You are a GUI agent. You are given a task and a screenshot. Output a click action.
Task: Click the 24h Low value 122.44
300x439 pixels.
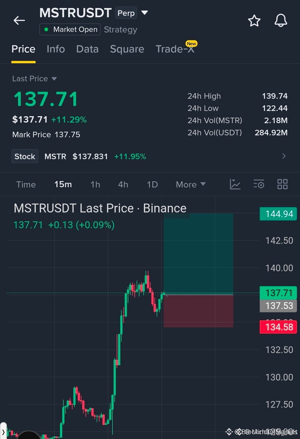click(x=275, y=108)
